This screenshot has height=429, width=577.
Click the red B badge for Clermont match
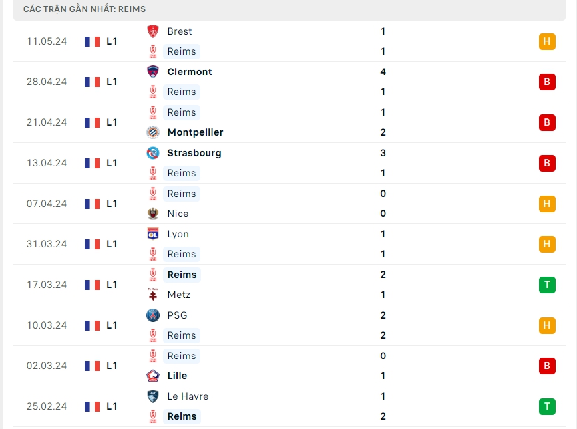pyautogui.click(x=547, y=82)
